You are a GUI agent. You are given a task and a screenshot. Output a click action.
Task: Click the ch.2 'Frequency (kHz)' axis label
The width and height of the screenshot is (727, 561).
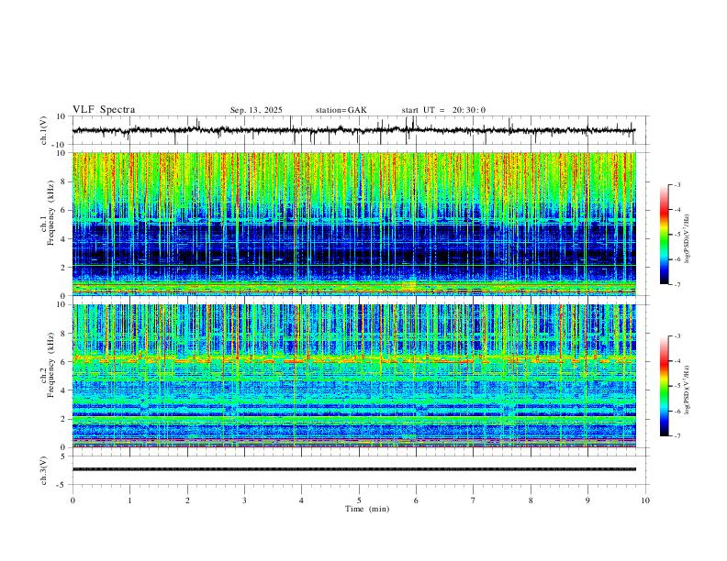[51, 363]
